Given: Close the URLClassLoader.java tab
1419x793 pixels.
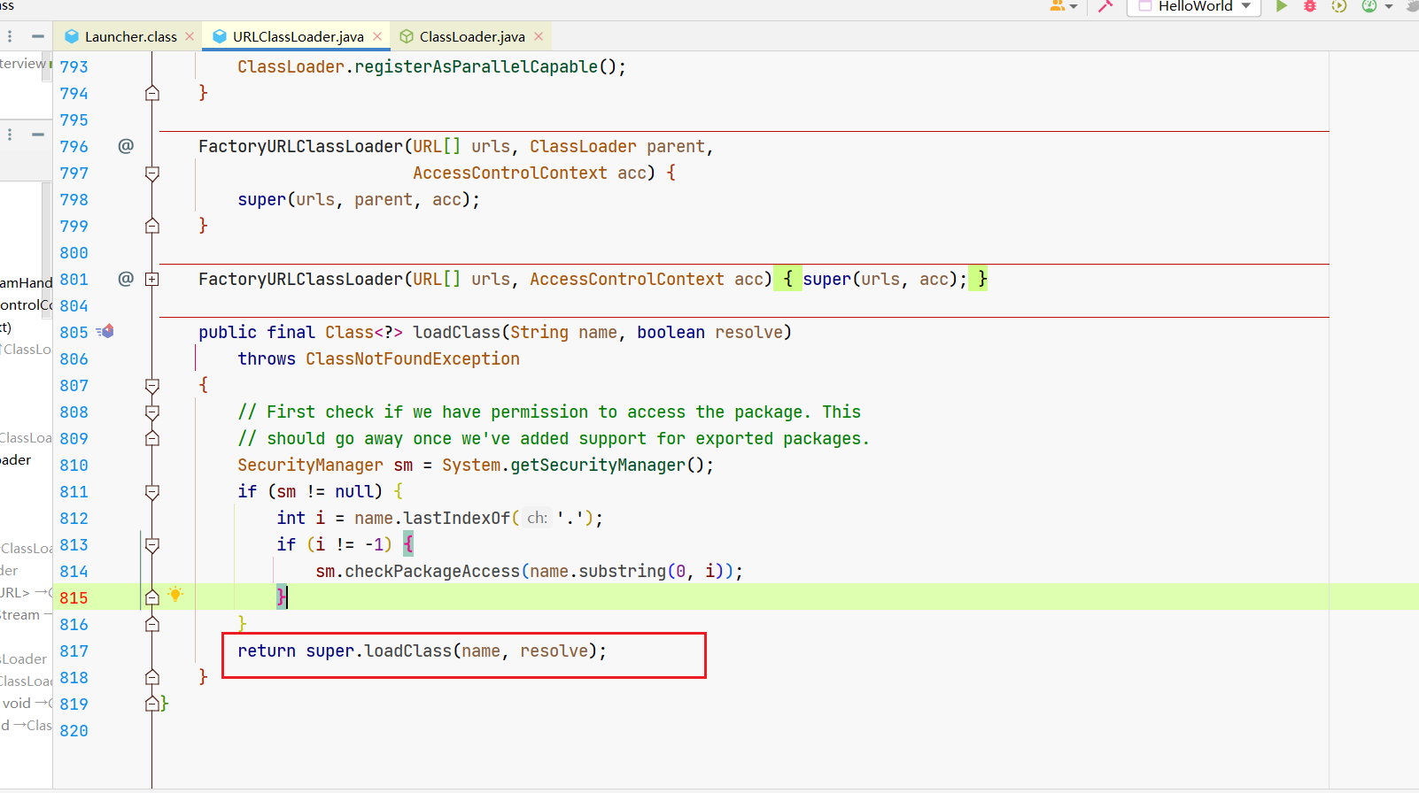Looking at the screenshot, I should click(x=377, y=36).
